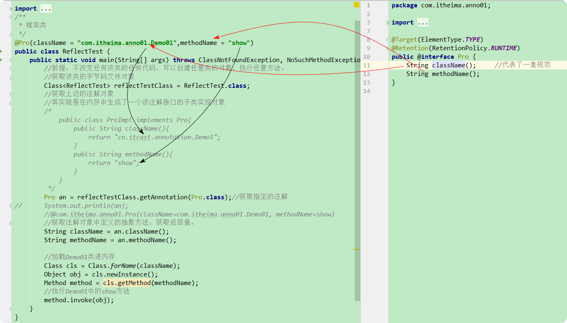The height and width of the screenshot is (323, 567).
Task: Click the run gutter arrow beside the main method
Action: click(x=1, y=60)
